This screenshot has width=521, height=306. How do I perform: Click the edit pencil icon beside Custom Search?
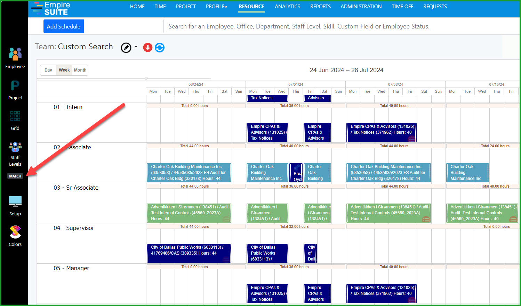click(126, 48)
